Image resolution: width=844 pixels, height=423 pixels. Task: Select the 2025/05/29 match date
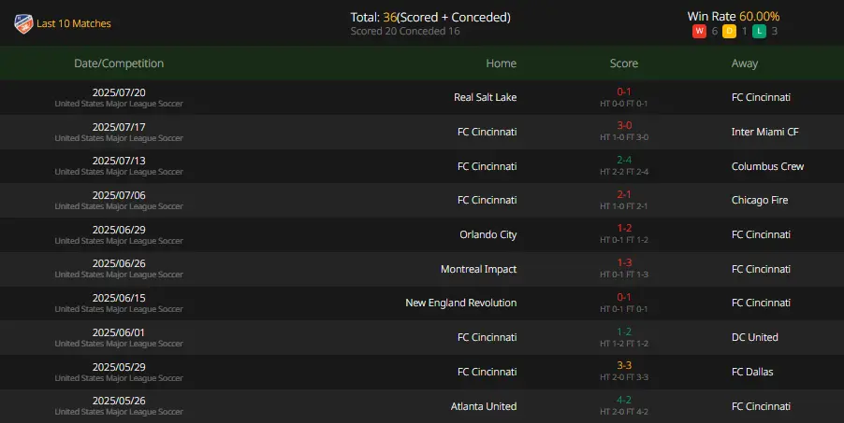pyautogui.click(x=119, y=367)
